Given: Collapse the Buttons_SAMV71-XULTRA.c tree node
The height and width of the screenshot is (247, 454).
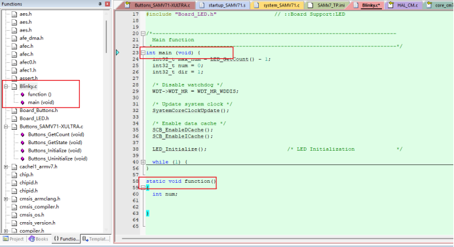Looking at the screenshot, I should (6, 126).
